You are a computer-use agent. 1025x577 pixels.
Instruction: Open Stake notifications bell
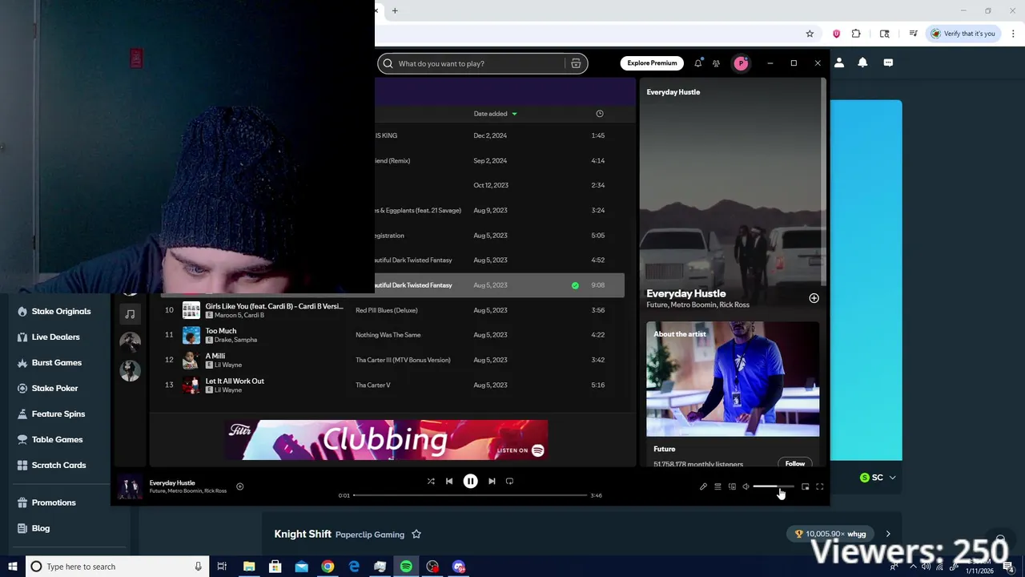pyautogui.click(x=862, y=63)
